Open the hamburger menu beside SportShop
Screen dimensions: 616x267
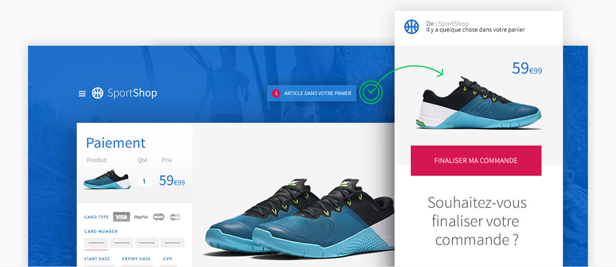tap(82, 94)
